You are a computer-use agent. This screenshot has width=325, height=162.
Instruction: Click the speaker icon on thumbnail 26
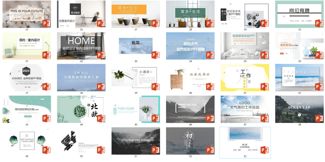68,26
